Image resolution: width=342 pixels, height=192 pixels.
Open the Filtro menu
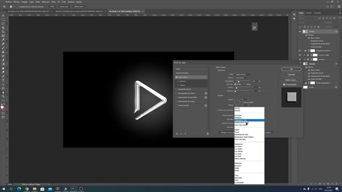click(53, 2)
